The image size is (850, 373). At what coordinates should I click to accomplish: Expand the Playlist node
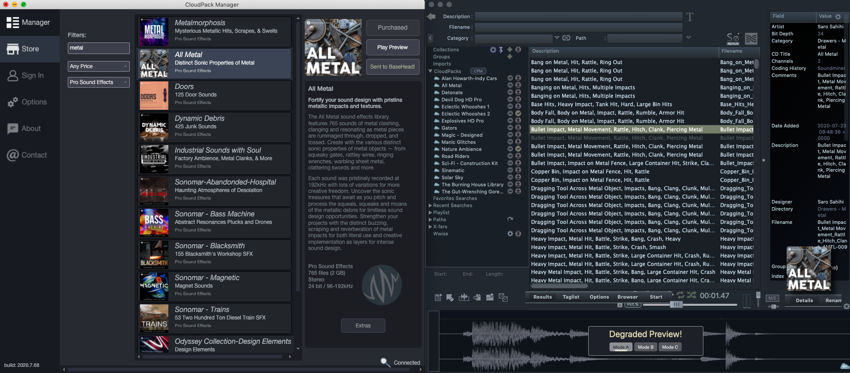(430, 212)
